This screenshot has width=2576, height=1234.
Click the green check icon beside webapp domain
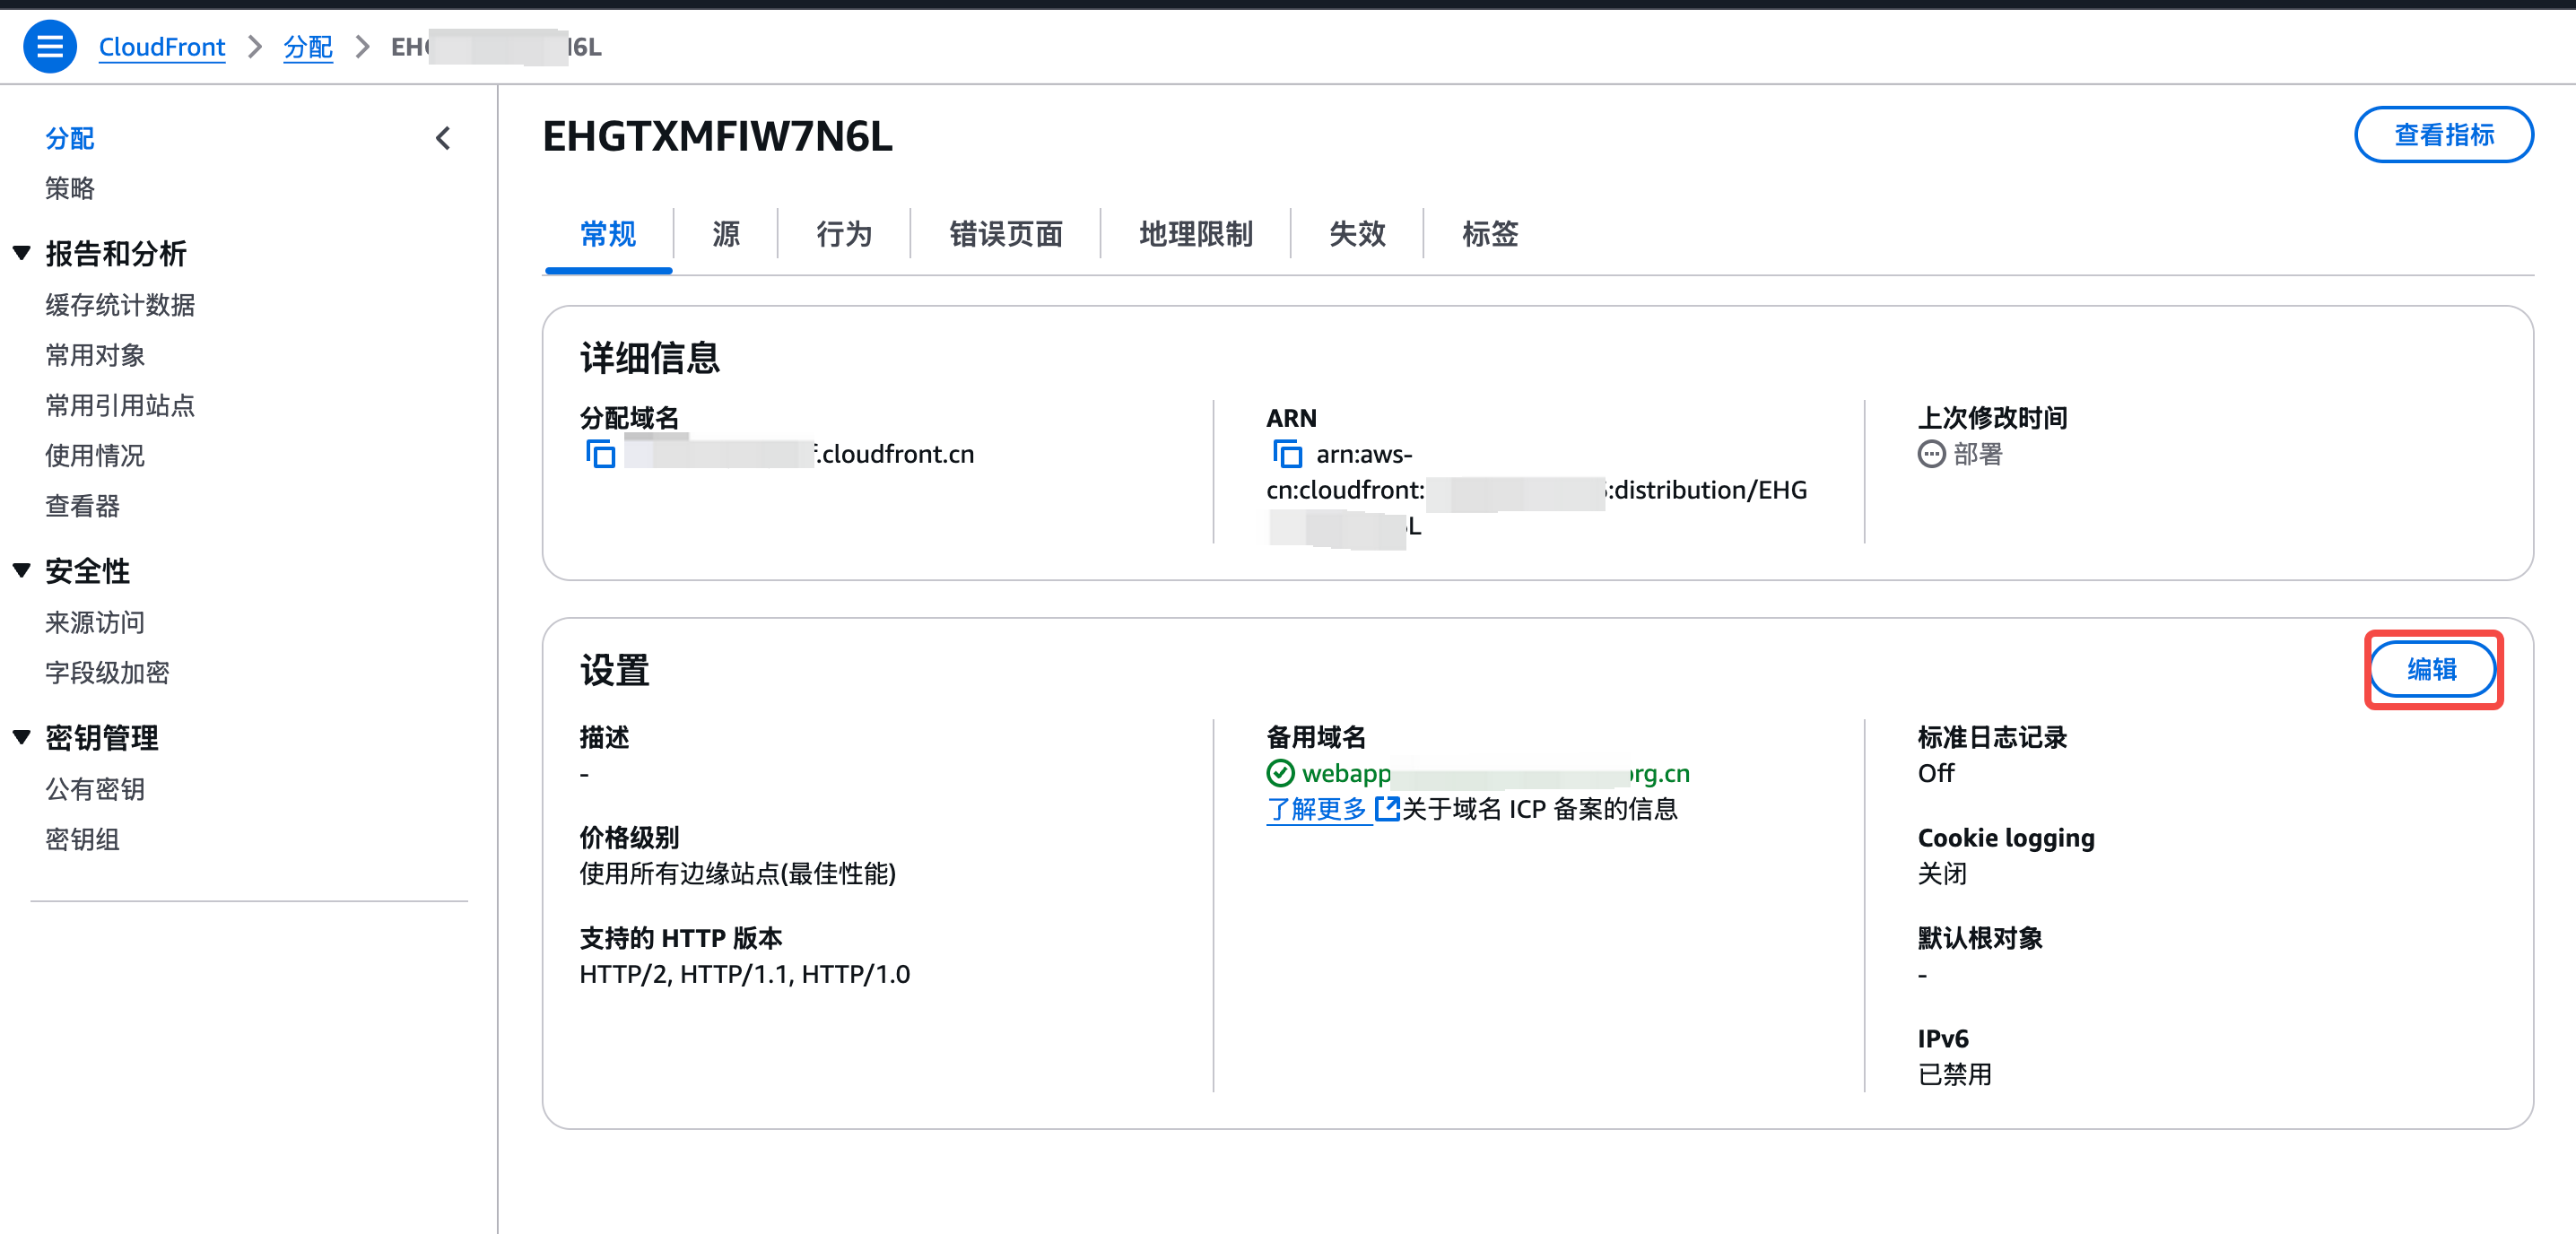pos(1280,773)
